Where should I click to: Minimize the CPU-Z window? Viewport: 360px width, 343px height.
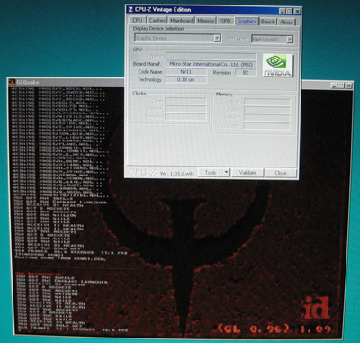point(283,12)
